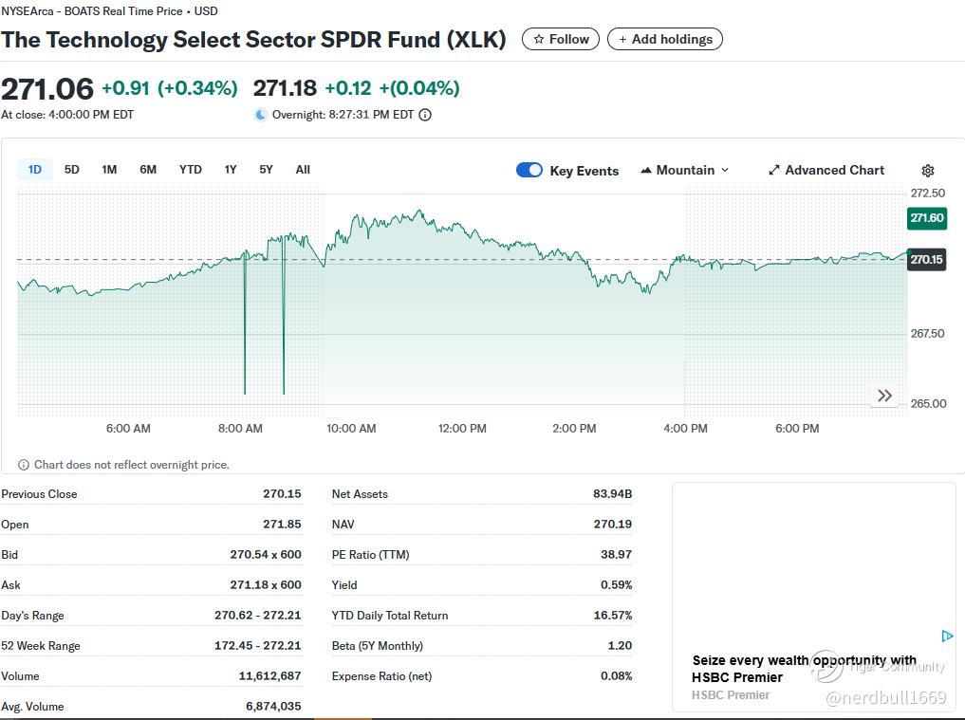Expand the Mountain chart type dropdown
The width and height of the screenshot is (965, 720).
click(685, 170)
